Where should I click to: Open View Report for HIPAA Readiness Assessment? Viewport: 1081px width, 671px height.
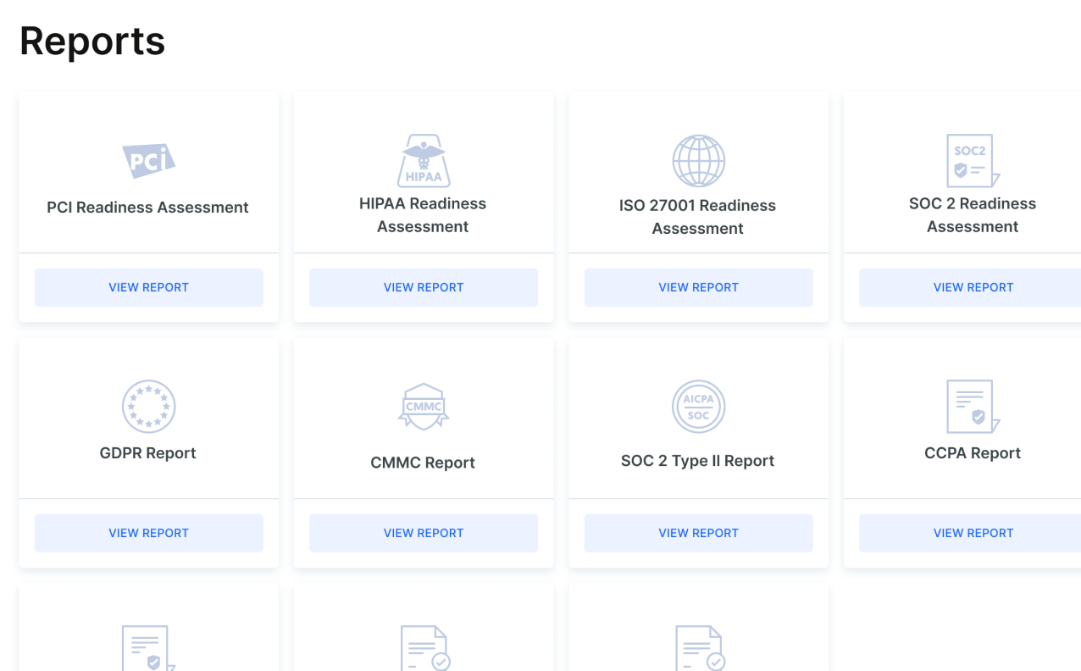coord(423,287)
